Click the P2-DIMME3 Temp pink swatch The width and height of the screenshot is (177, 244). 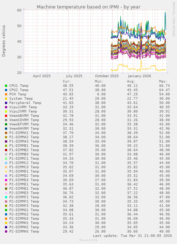pyautogui.click(x=6, y=193)
